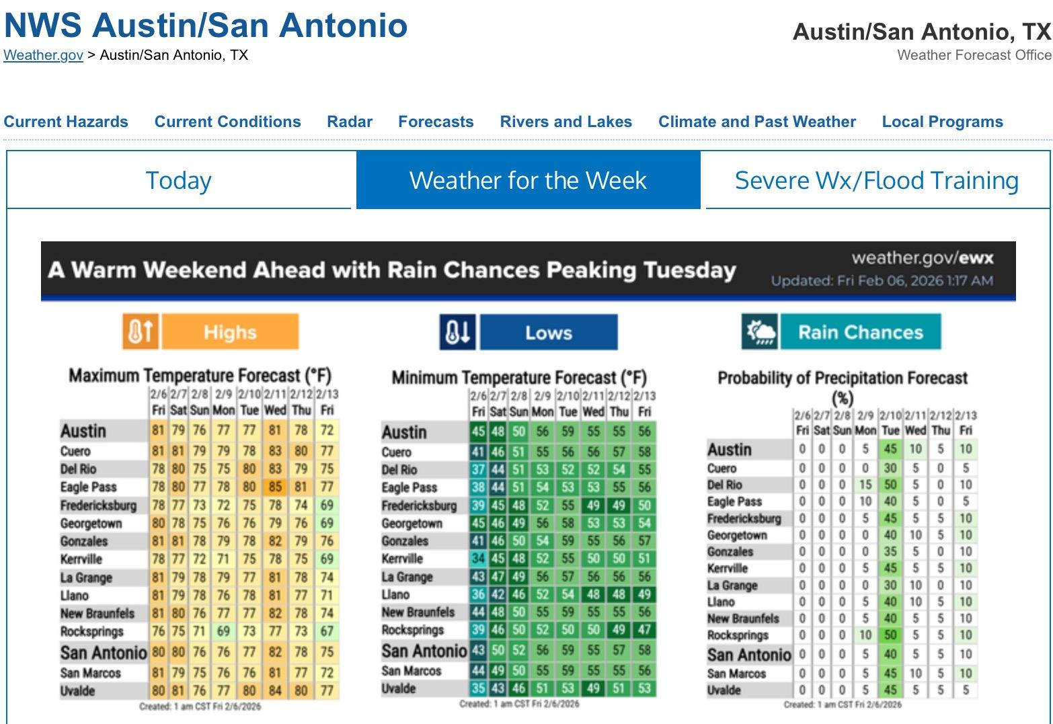Click the Highs thermometer icon
The image size is (1053, 724).
[x=140, y=332]
